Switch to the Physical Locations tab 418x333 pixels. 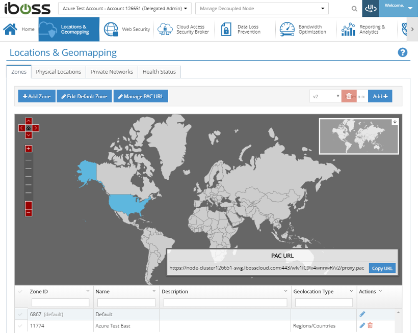(x=59, y=72)
